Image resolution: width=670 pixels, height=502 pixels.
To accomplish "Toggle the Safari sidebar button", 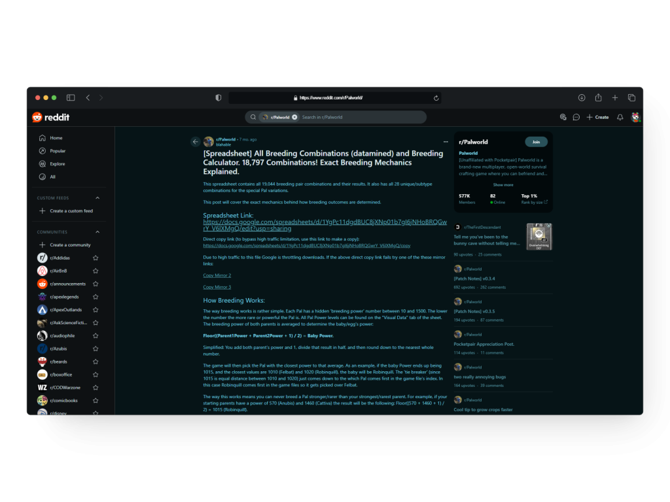I will [x=71, y=98].
